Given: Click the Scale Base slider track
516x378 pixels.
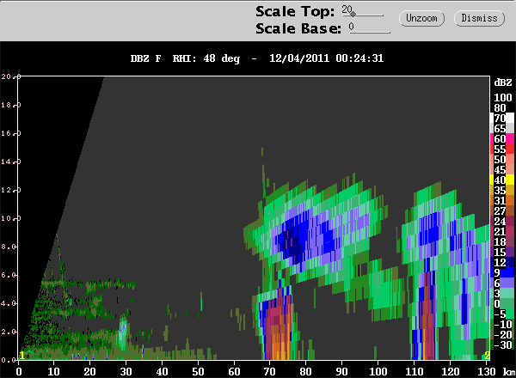Looking at the screenshot, I should [x=370, y=32].
